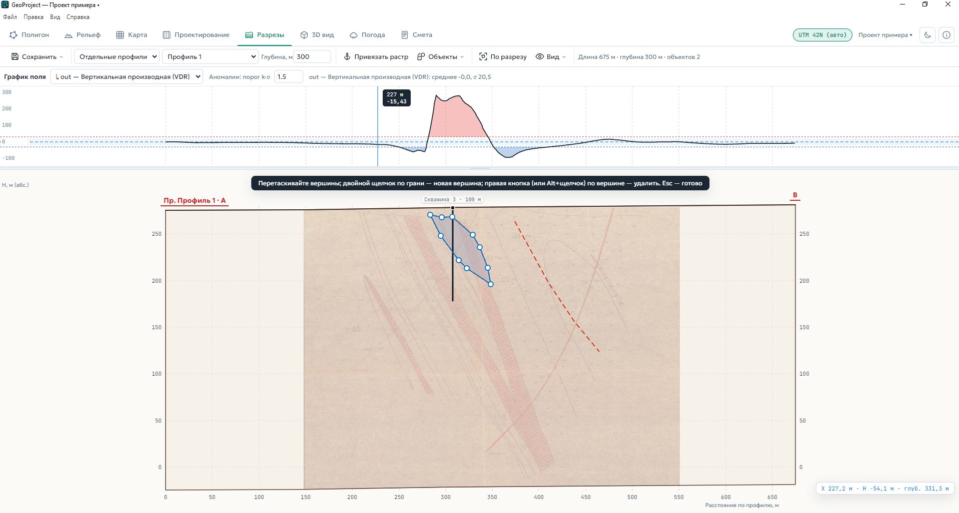The width and height of the screenshot is (959, 513).
Task: Switch to the Смета tab
Action: pos(417,35)
